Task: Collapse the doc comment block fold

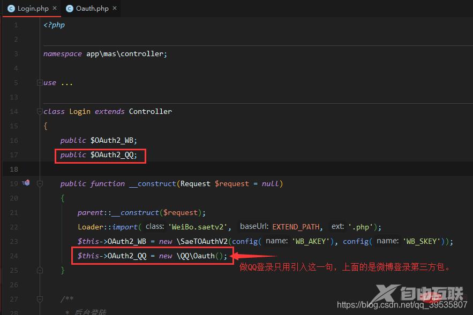Action: (x=40, y=299)
